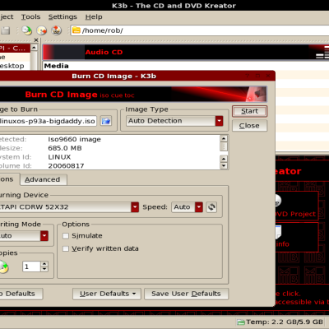
Task: Click the info link in the main window
Action: point(283,244)
